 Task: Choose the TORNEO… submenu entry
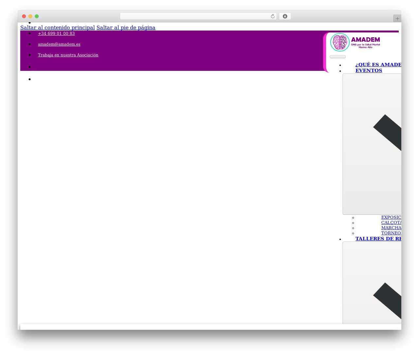tap(391, 233)
